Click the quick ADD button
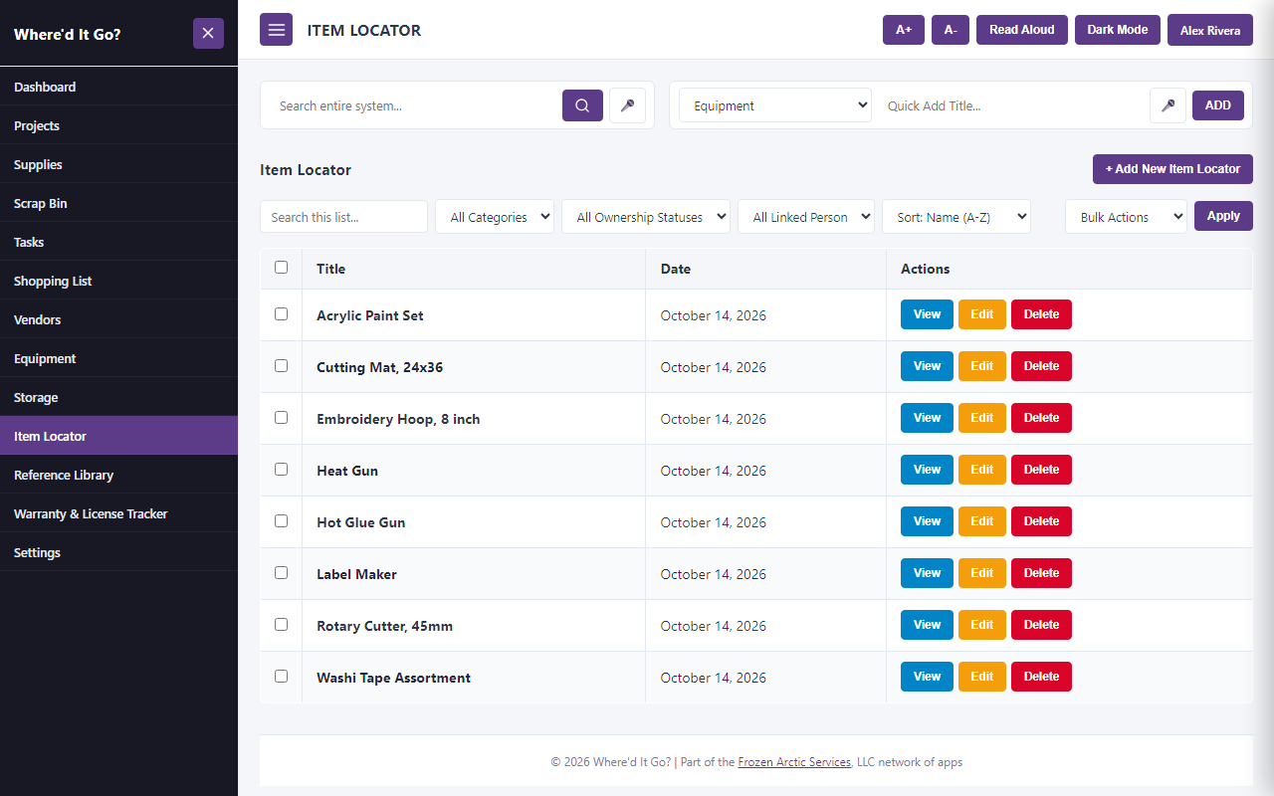This screenshot has height=796, width=1274. tap(1218, 105)
